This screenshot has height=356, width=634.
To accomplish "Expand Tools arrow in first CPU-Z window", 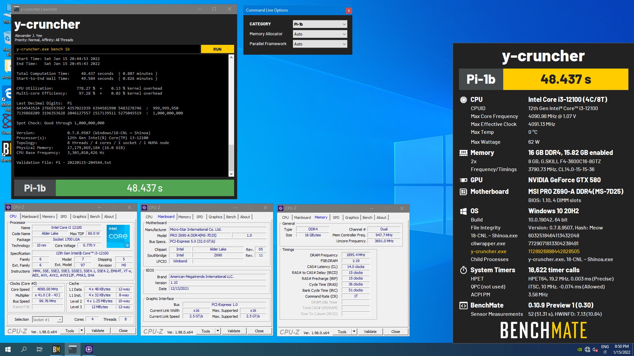I will pyautogui.click(x=82, y=331).
